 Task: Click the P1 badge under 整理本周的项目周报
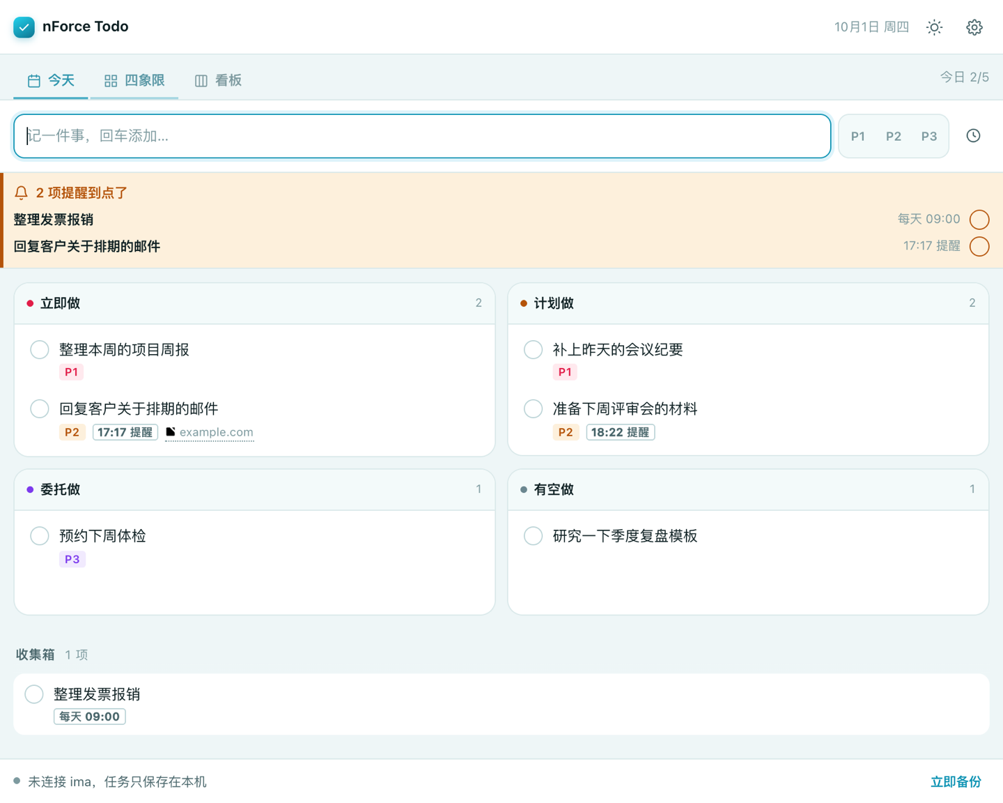pyautogui.click(x=71, y=372)
